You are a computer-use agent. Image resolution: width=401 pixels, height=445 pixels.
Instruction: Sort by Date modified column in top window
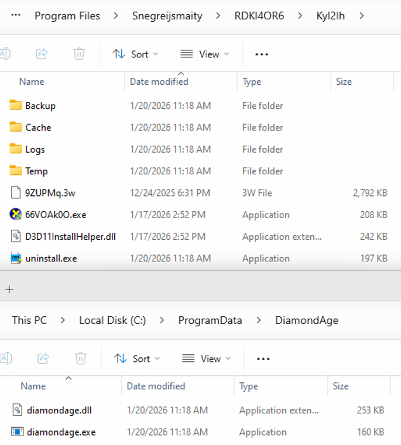coord(159,82)
